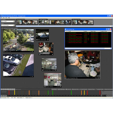Minimize the Live Events Log window
The width and height of the screenshot is (113, 113).
(107, 29)
